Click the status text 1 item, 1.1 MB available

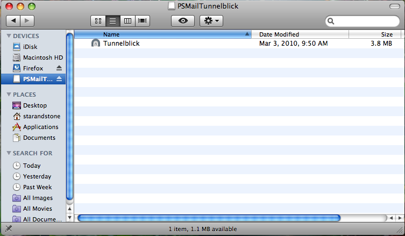tap(203, 229)
